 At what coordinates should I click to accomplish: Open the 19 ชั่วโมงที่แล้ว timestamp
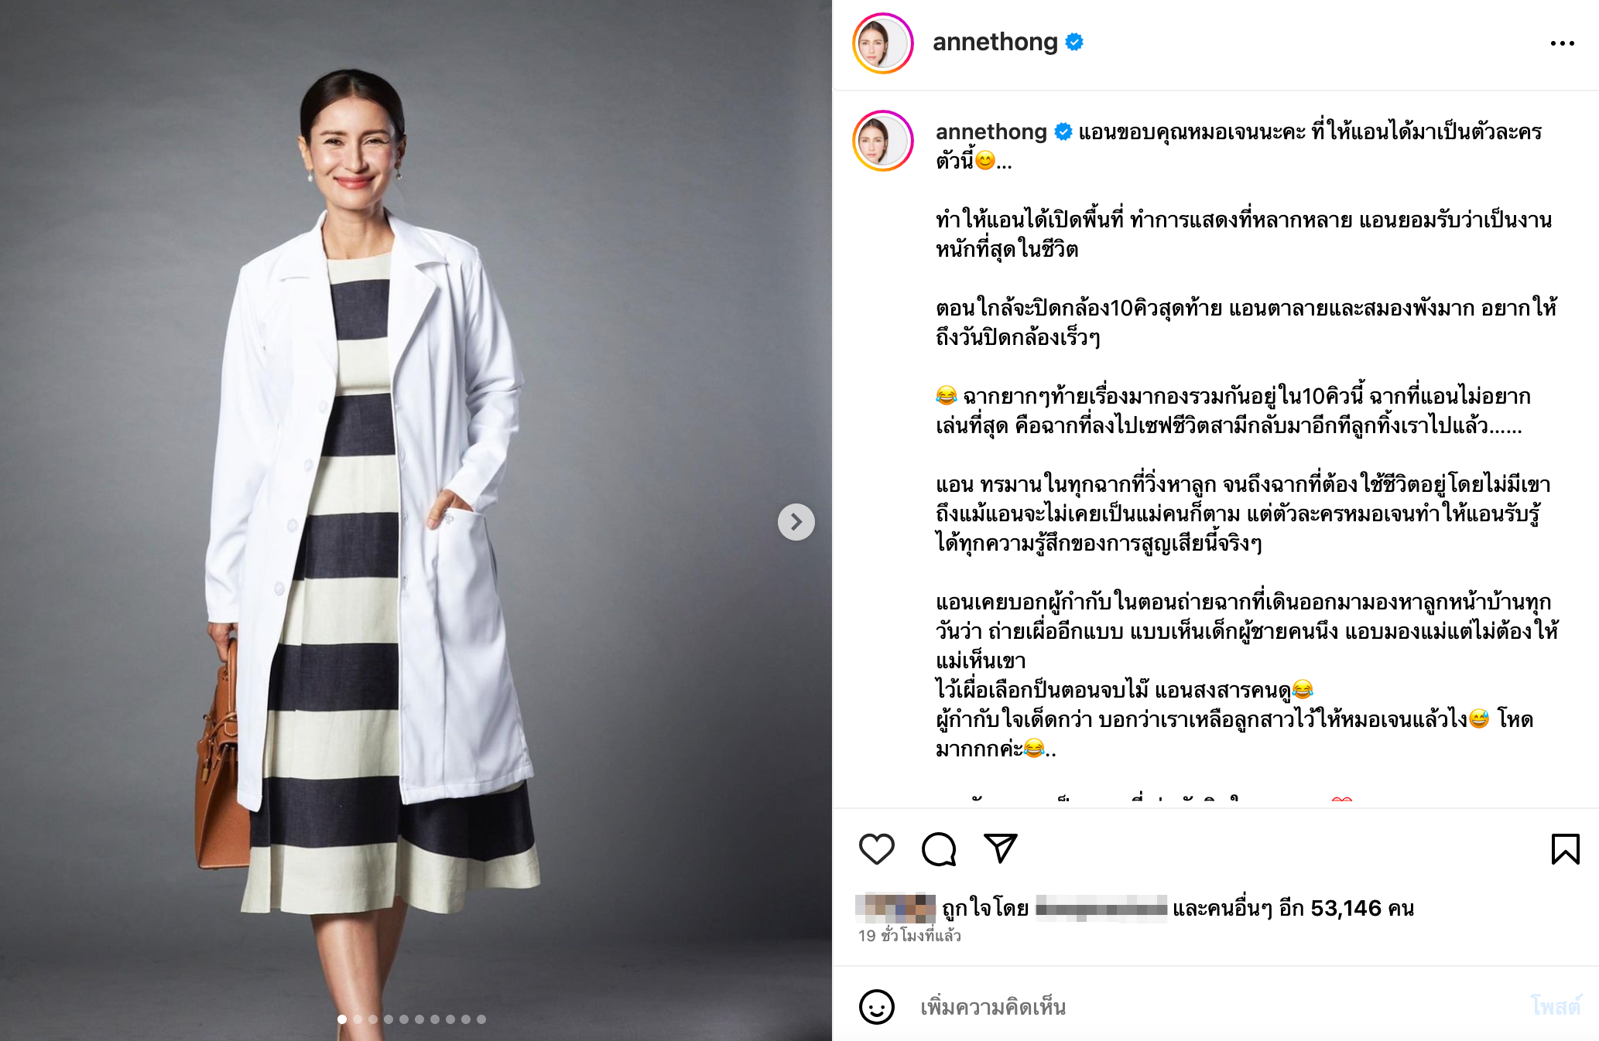click(x=909, y=936)
